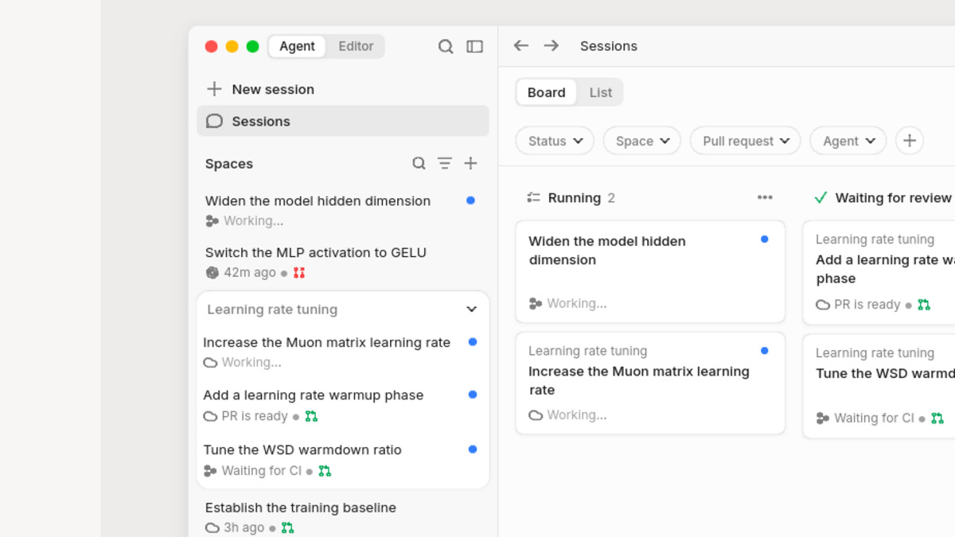Click green PR icon on Waiting for CI card
The height and width of the screenshot is (537, 955).
pyautogui.click(x=937, y=418)
